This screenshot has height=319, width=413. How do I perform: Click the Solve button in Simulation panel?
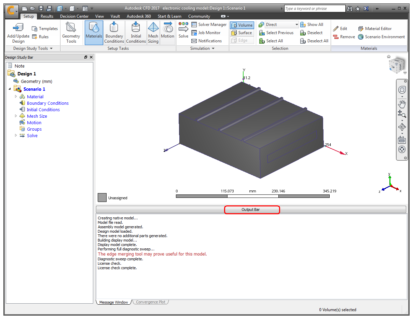183,30
